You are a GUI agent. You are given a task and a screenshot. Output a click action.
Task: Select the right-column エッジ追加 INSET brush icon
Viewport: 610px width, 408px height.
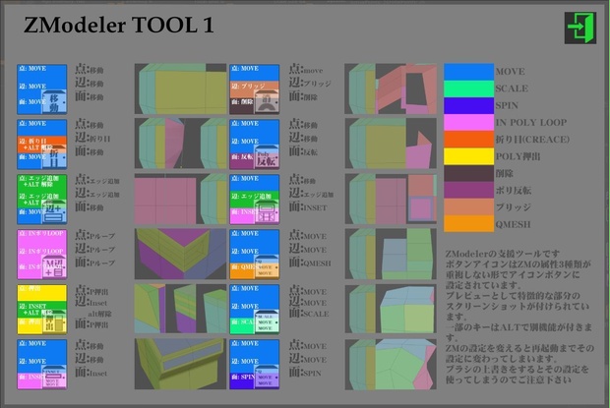tap(255, 200)
